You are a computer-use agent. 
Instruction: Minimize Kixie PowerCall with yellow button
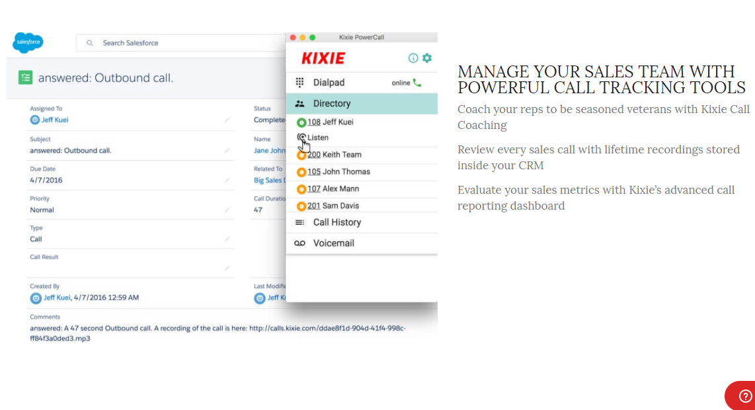pos(302,38)
